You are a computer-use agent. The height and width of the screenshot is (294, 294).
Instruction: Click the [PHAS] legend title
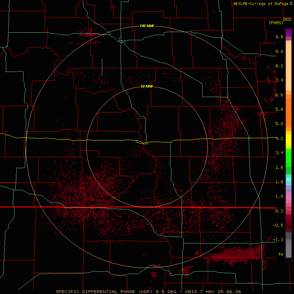[x=276, y=23]
